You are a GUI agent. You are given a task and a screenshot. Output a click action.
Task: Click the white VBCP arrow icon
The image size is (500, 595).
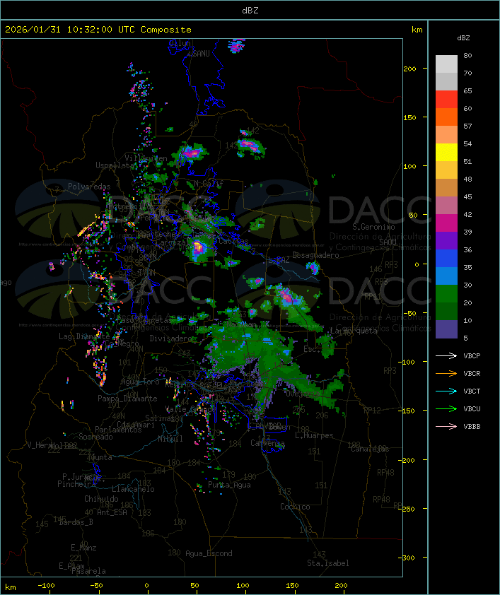(x=447, y=355)
